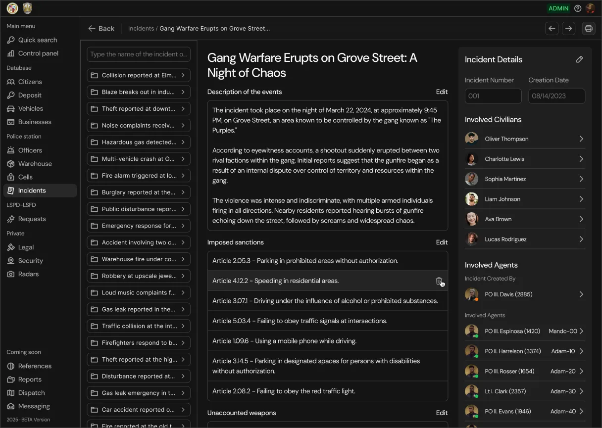Click PO II. Harrelson (3374) avatar

(x=472, y=351)
